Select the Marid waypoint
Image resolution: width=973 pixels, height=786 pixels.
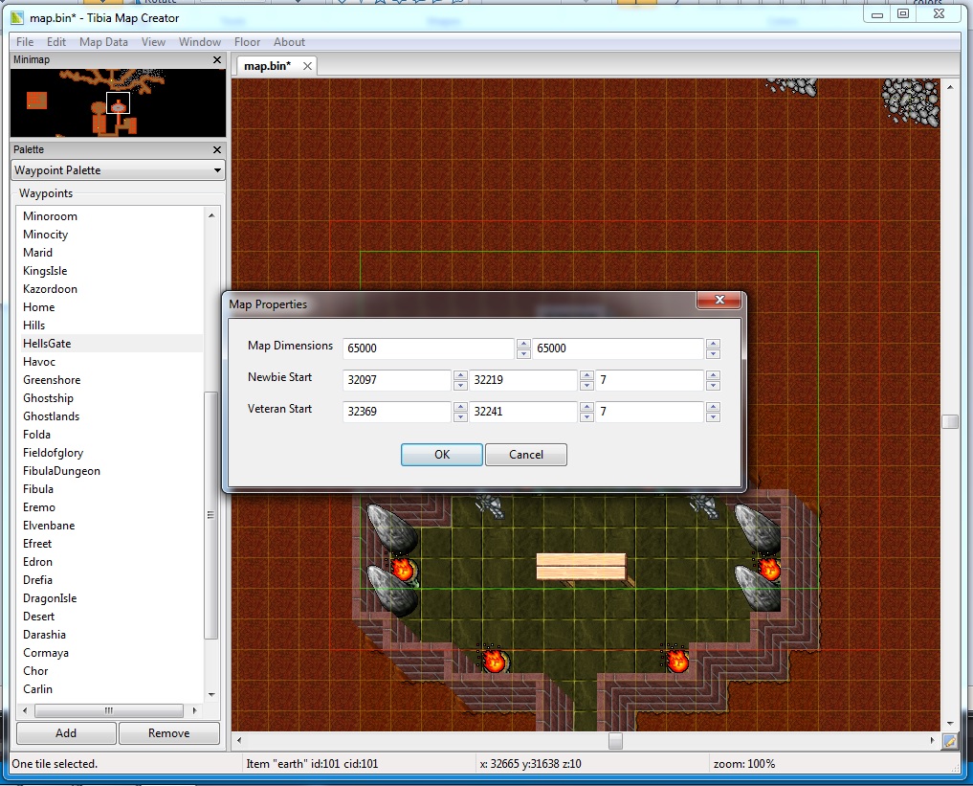[x=38, y=253]
